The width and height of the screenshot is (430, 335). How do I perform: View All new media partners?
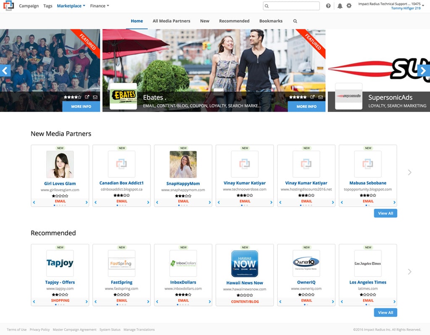[385, 213]
